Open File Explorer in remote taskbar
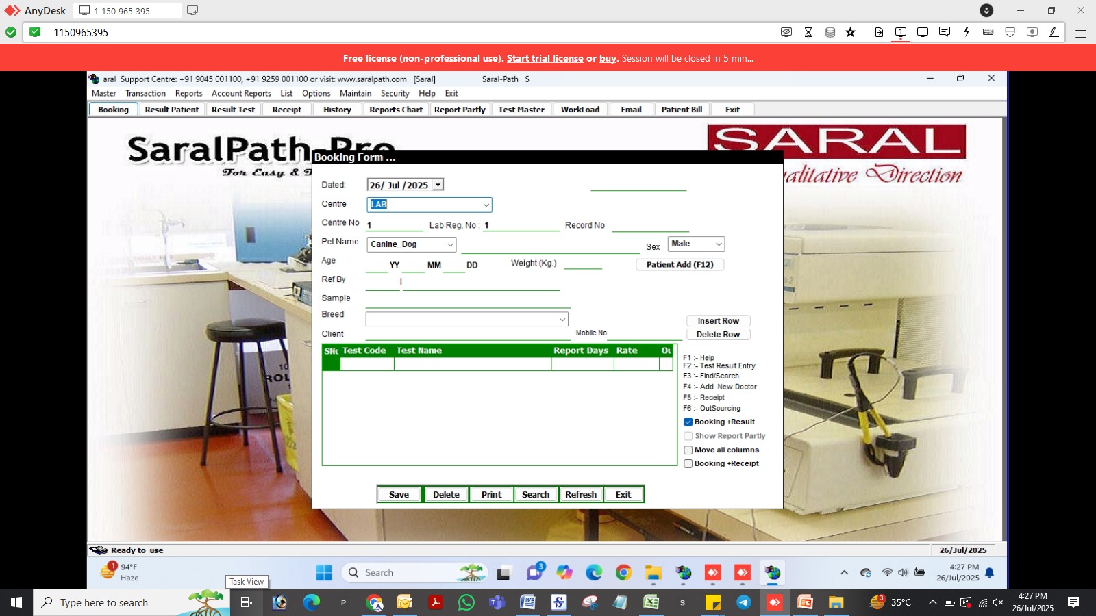Screen dimensions: 1096x616 (x=653, y=573)
